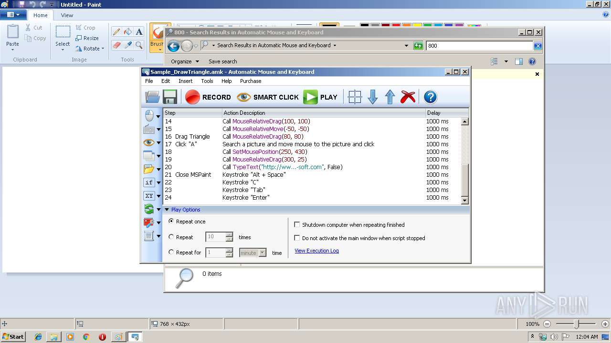Pick the yellow color swatch in Paint

[416, 26]
